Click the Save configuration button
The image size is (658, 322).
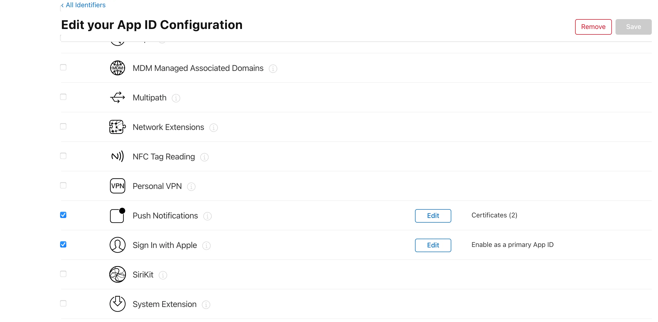click(x=633, y=26)
